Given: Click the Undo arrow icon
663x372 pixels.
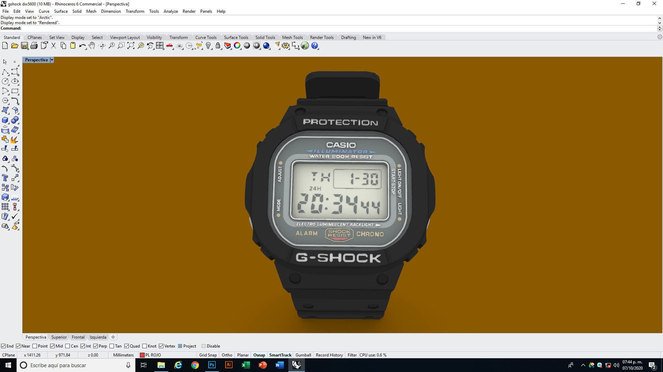Looking at the screenshot, I should (82, 45).
